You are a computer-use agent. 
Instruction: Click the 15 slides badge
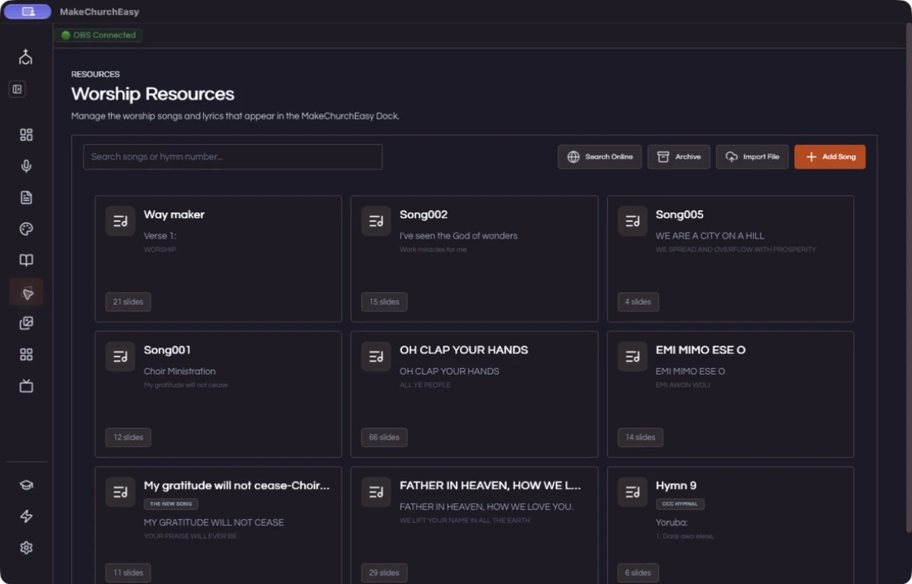(x=384, y=302)
